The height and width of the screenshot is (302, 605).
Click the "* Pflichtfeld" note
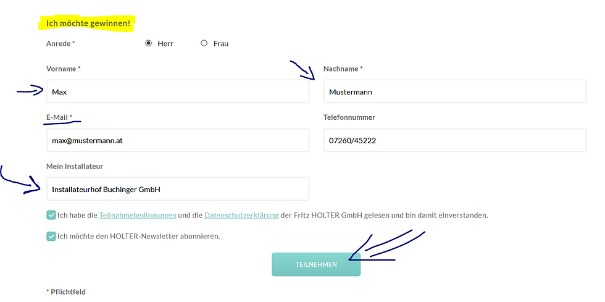tap(66, 292)
